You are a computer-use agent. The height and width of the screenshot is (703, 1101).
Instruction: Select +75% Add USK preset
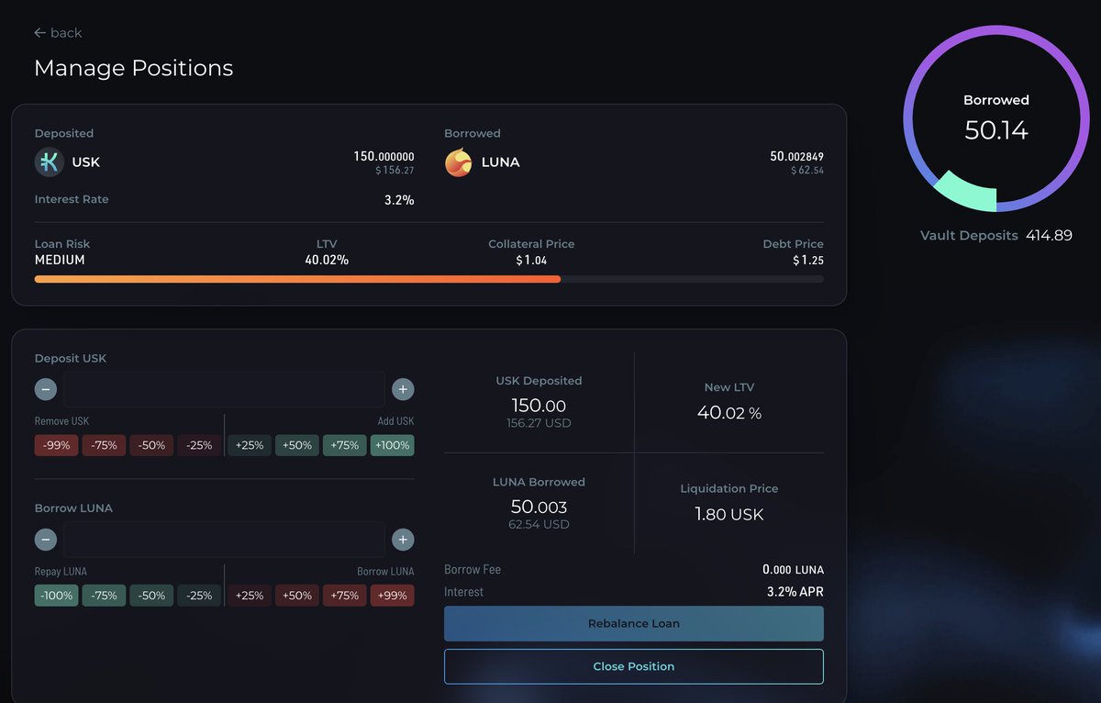(345, 445)
